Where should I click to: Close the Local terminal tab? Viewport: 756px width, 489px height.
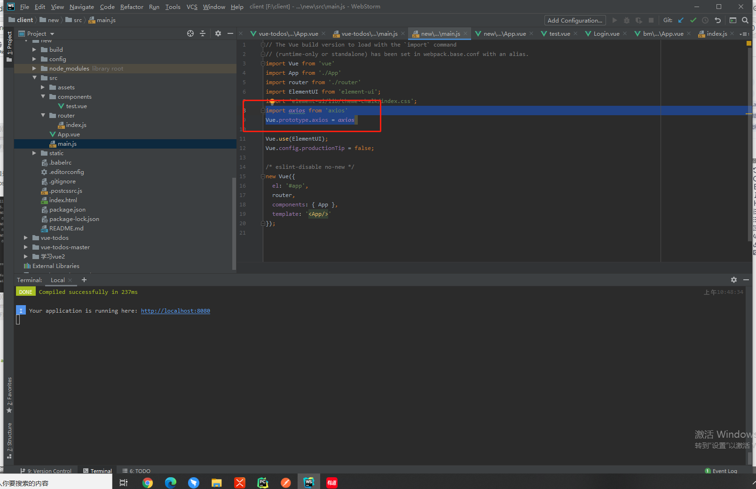70,280
